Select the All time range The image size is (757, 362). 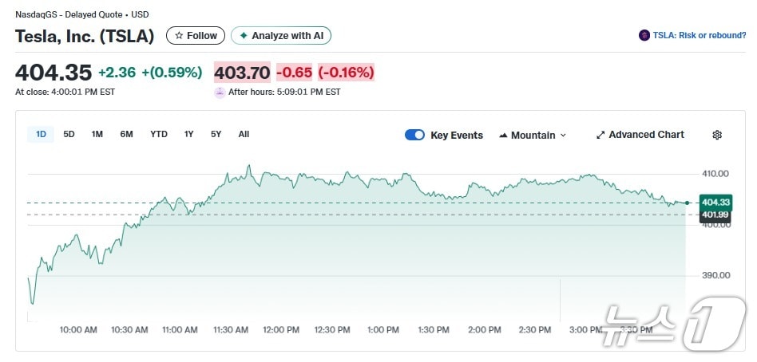(x=244, y=134)
